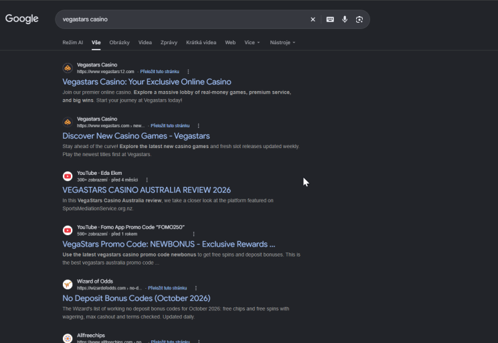Switch to the Videa tab
Image resolution: width=498 pixels, height=343 pixels.
click(x=145, y=42)
